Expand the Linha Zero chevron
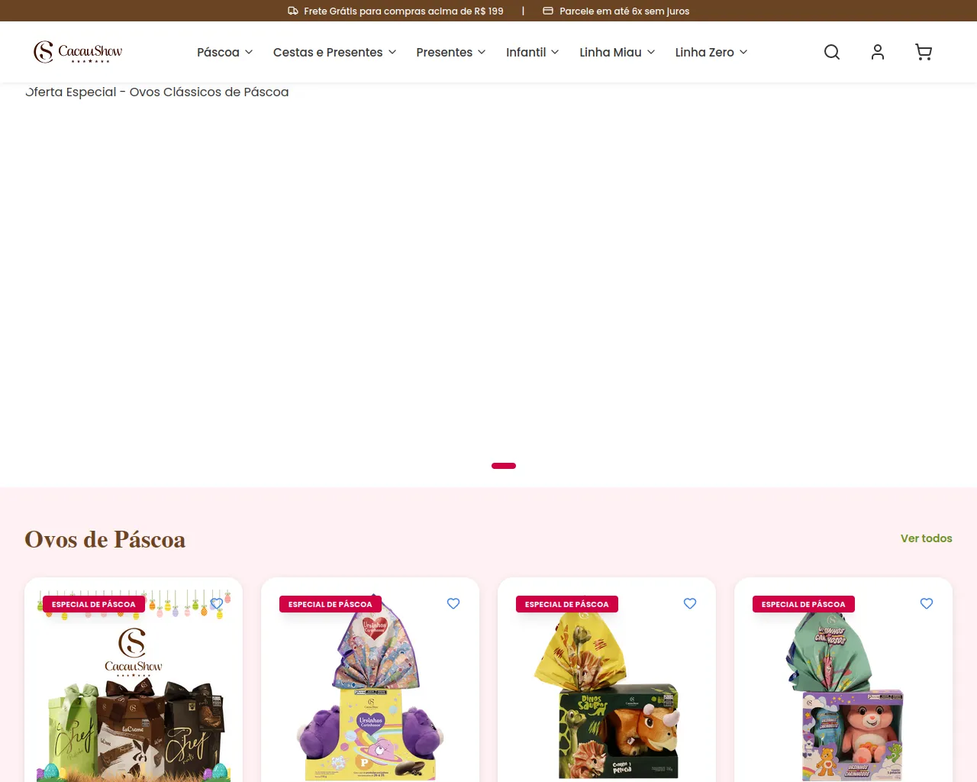The image size is (977, 782). click(x=743, y=52)
